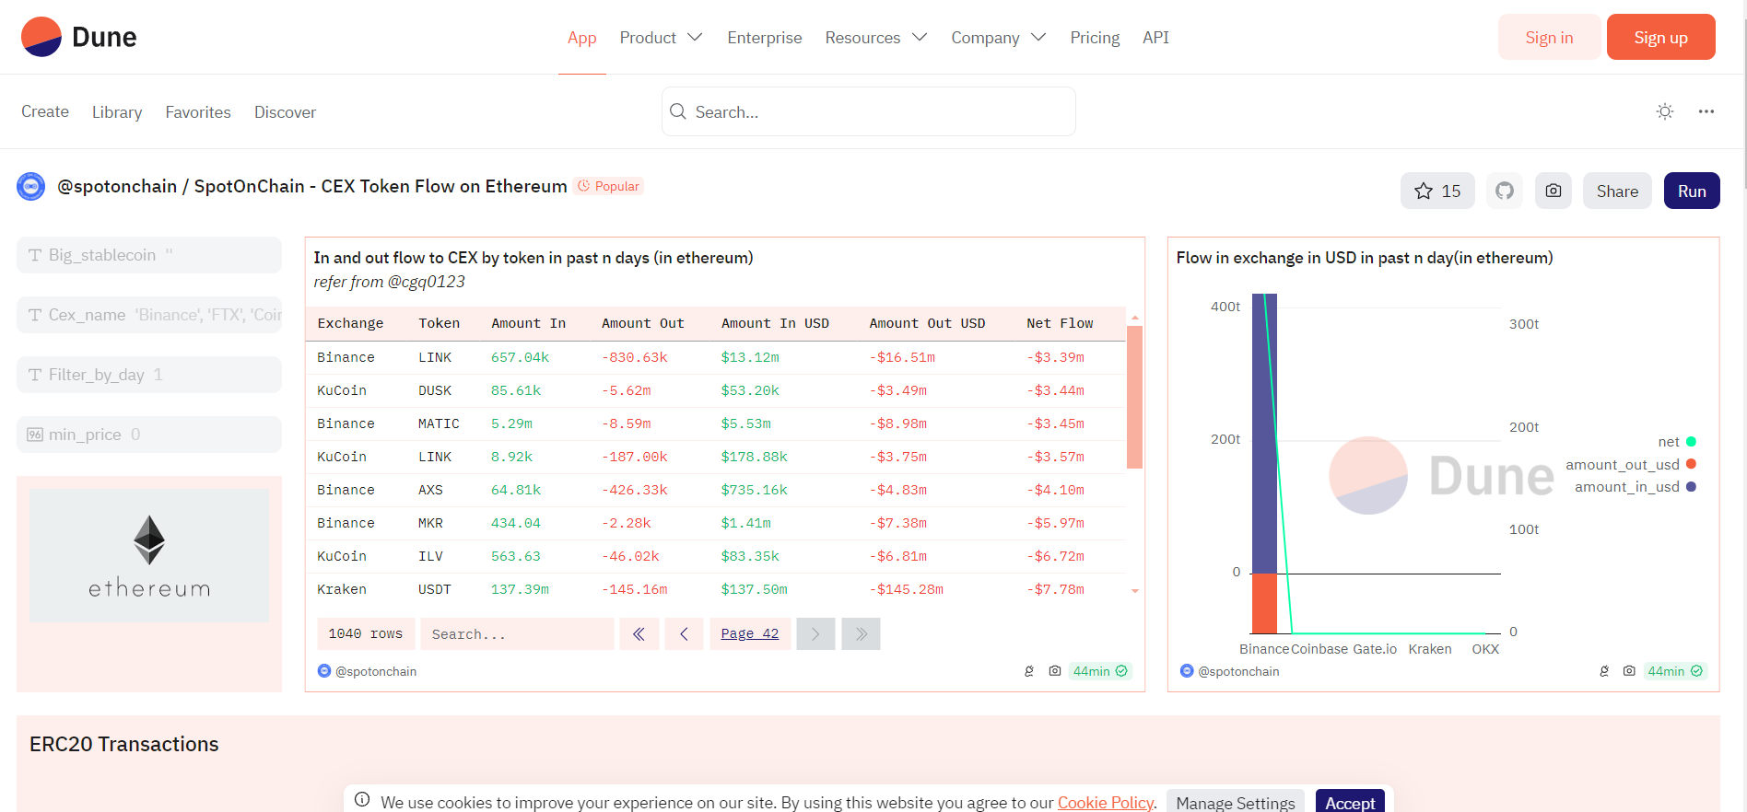Open the API page

[x=1155, y=38]
